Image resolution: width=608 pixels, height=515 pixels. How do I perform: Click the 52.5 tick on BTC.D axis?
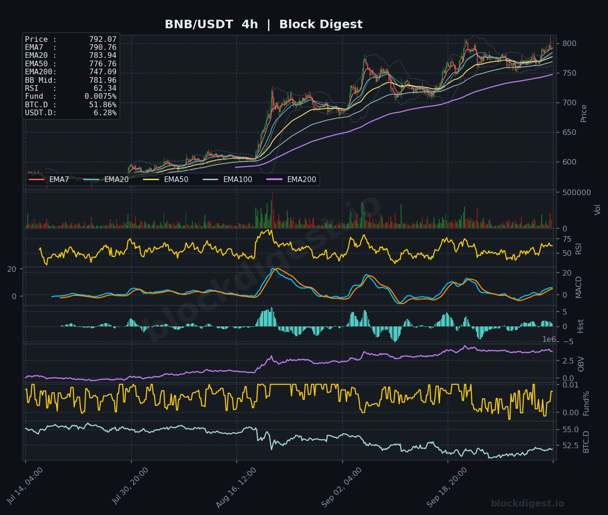(570, 445)
